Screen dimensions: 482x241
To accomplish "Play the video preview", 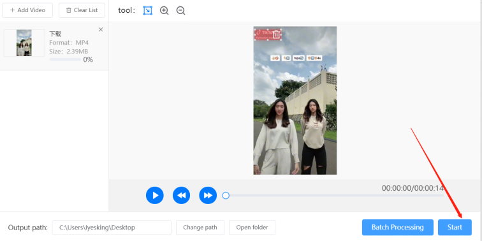I will point(155,195).
